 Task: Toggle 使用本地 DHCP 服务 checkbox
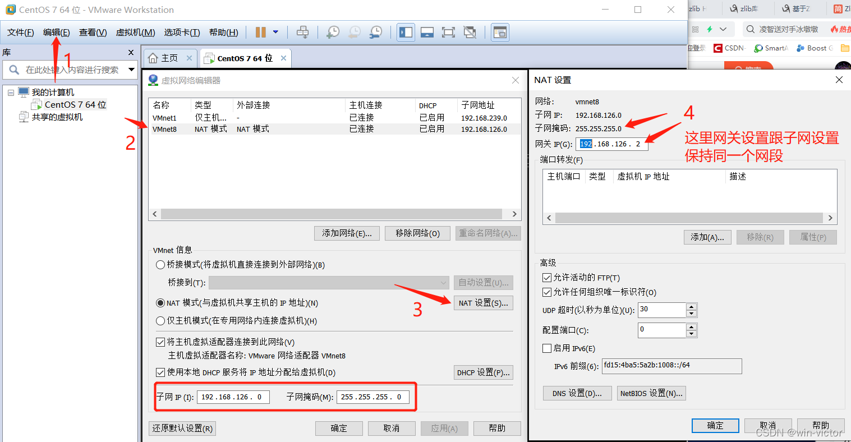[x=160, y=372]
